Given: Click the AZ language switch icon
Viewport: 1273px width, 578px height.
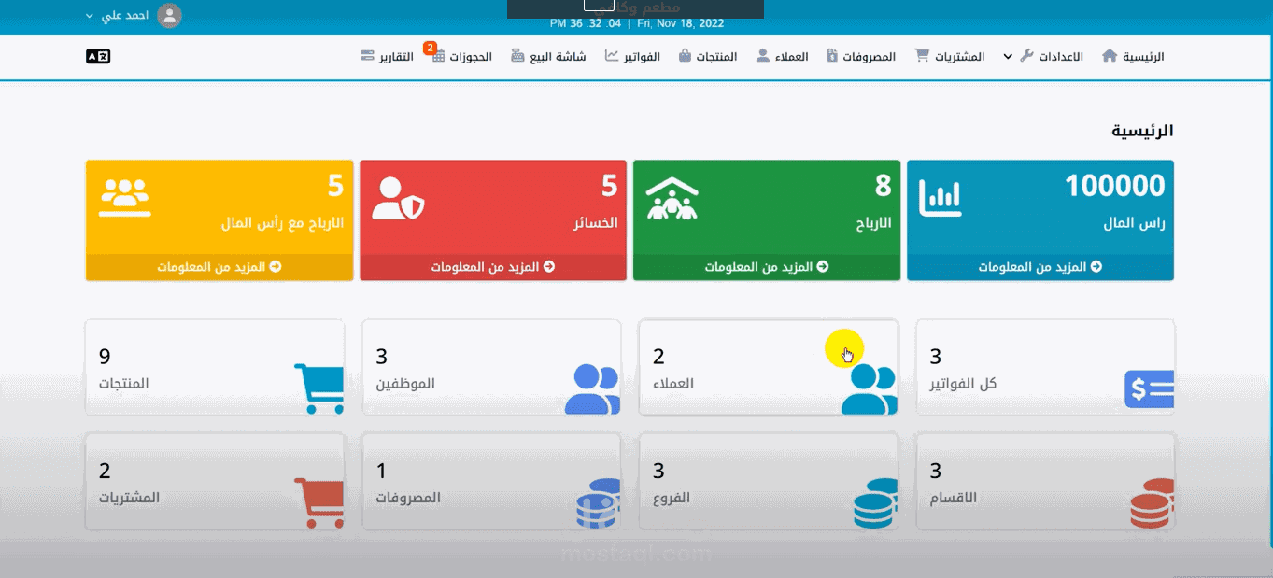Looking at the screenshot, I should coord(98,56).
